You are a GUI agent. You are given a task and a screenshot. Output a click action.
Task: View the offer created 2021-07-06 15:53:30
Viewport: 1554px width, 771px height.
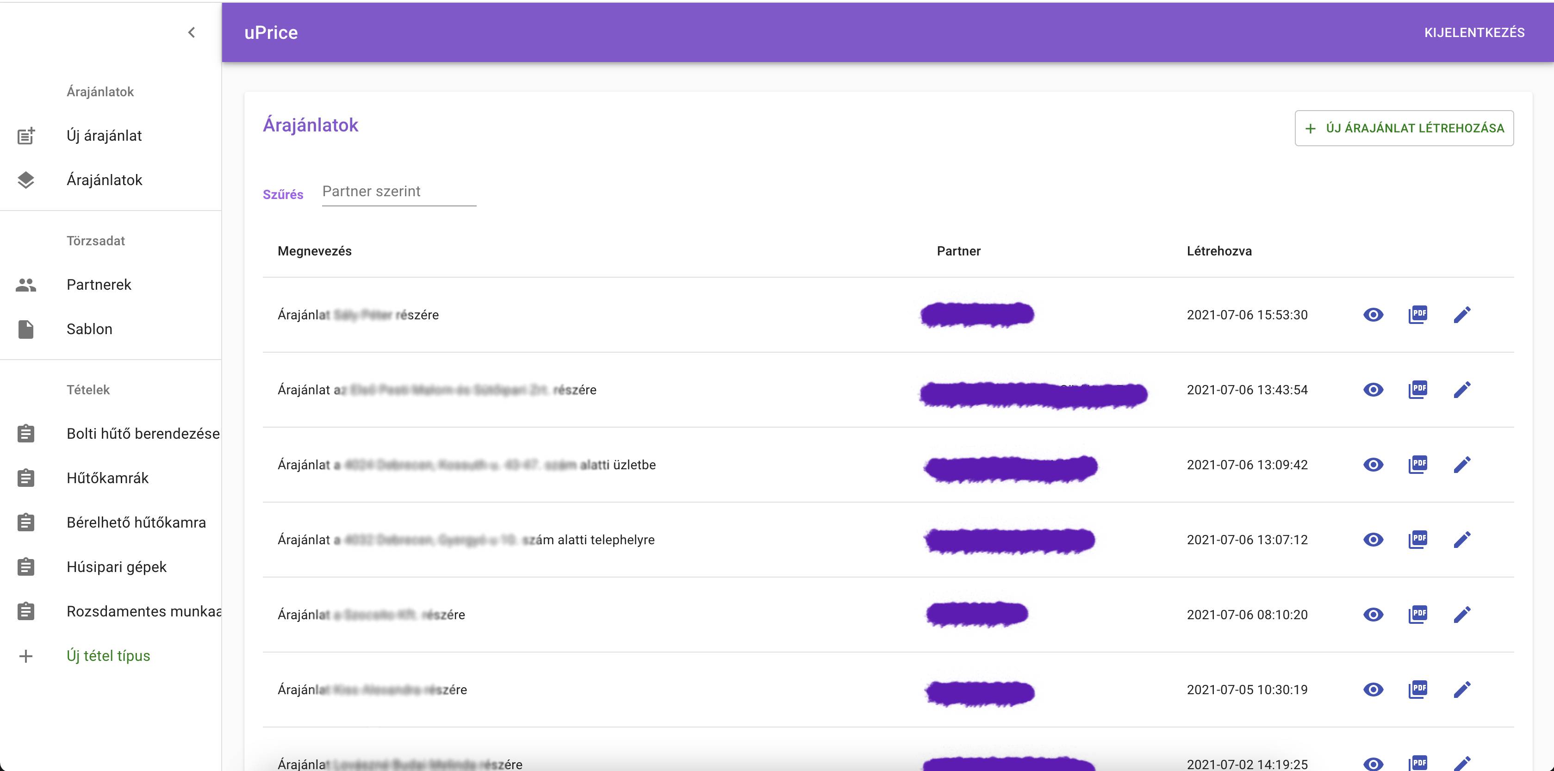[x=1373, y=315]
